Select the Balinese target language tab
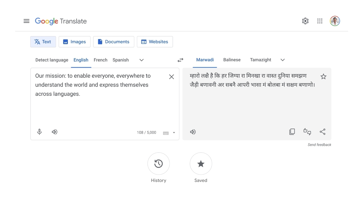The height and width of the screenshot is (201, 363). [x=232, y=60]
